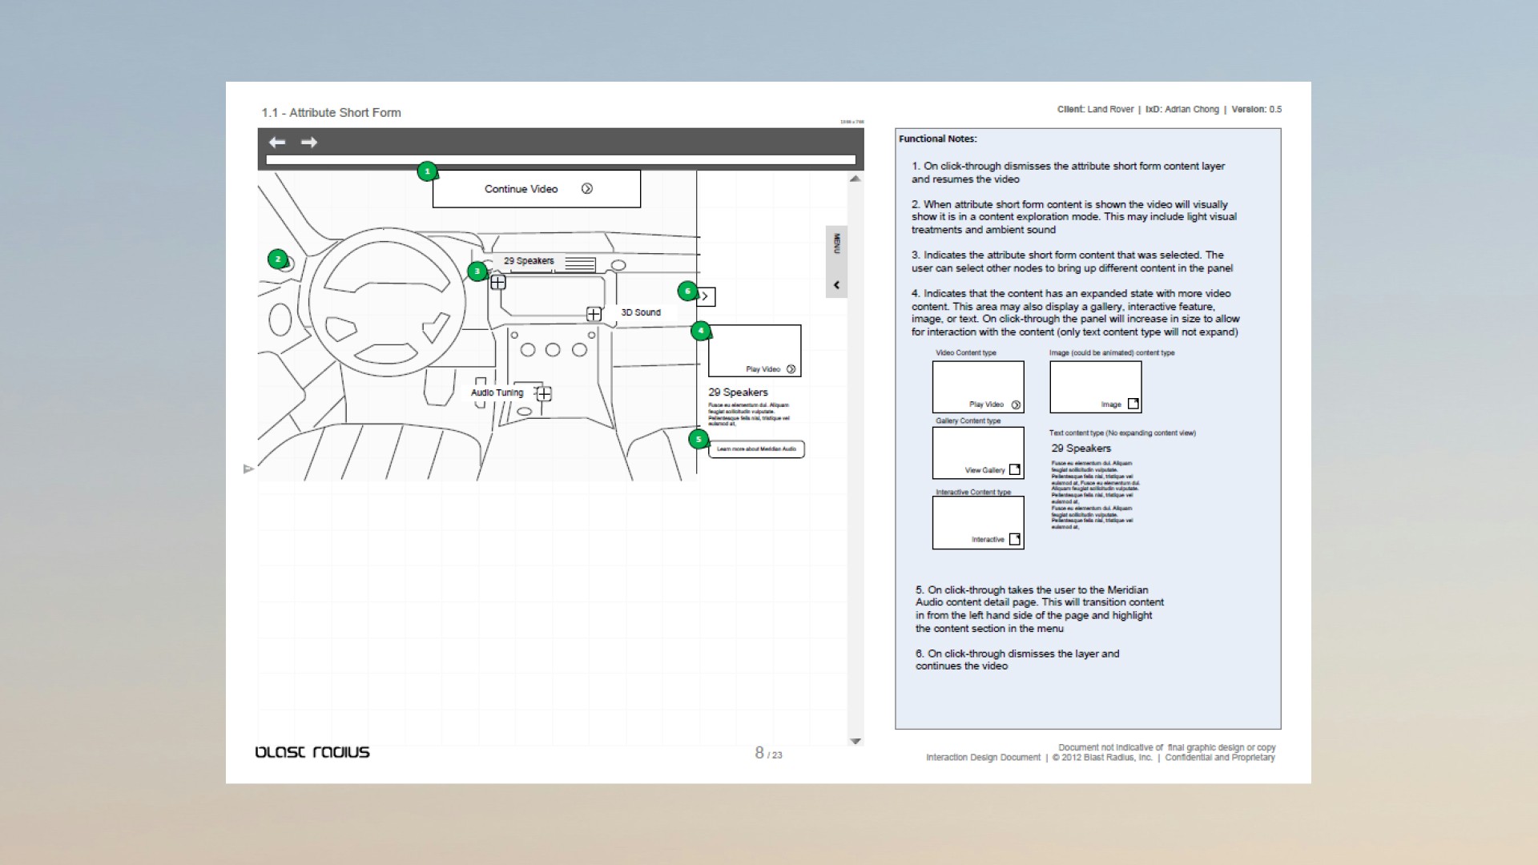
Task: Click the Continue Video button
Action: tap(536, 189)
